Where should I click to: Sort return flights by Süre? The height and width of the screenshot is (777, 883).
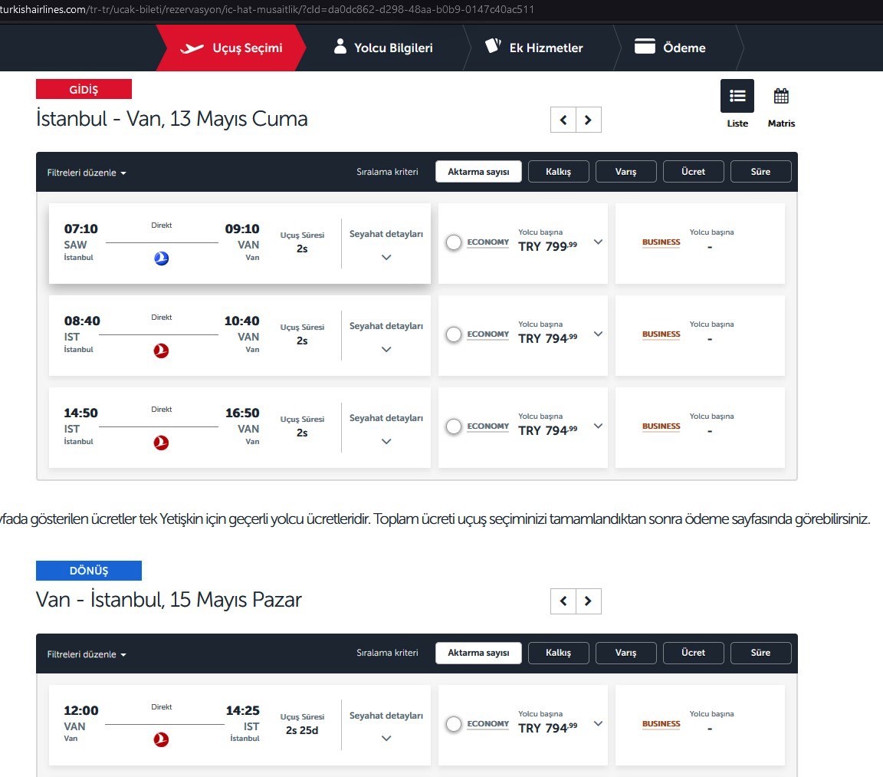coord(761,653)
